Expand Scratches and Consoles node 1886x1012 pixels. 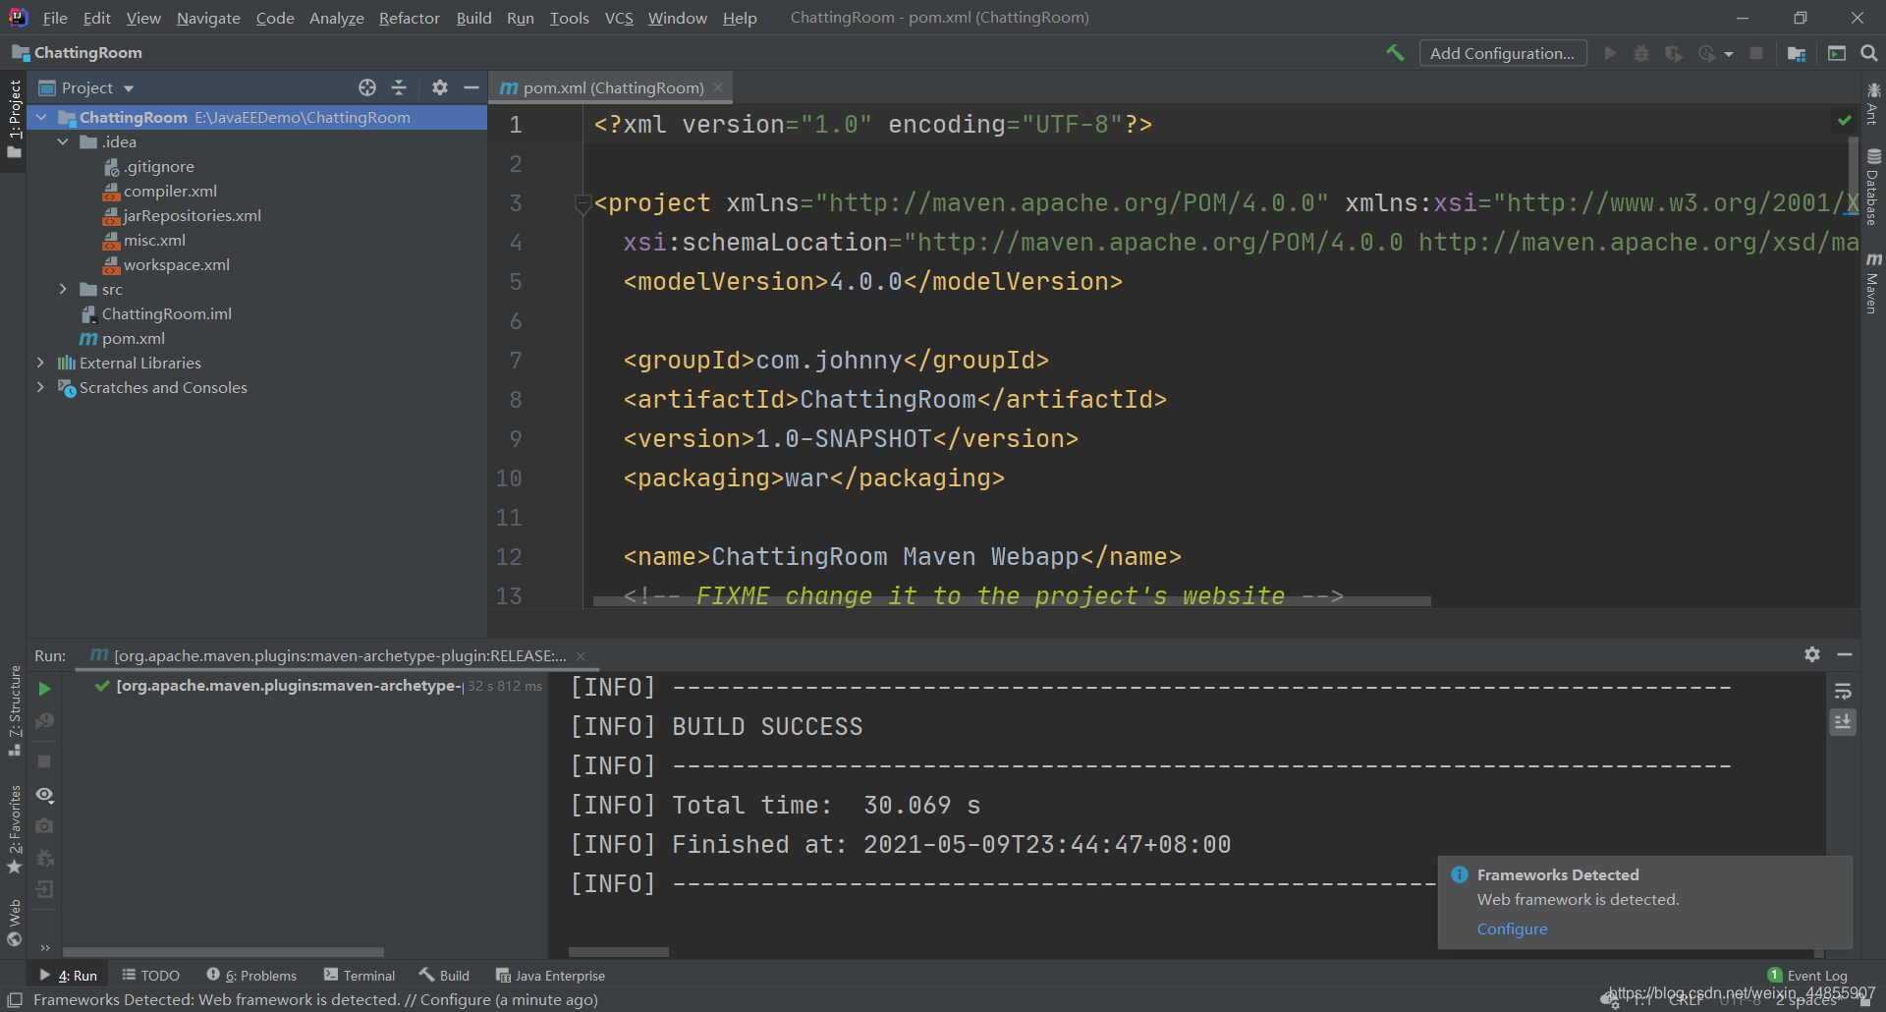[40, 387]
